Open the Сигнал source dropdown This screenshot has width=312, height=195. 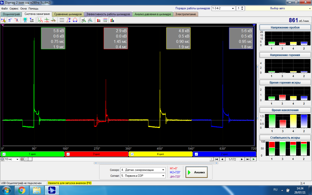[143, 176]
